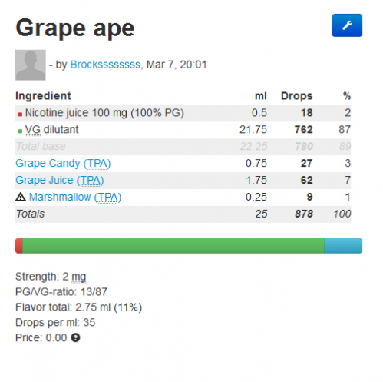Click the Ingredient column header
The height and width of the screenshot is (382, 383).
[x=43, y=96]
